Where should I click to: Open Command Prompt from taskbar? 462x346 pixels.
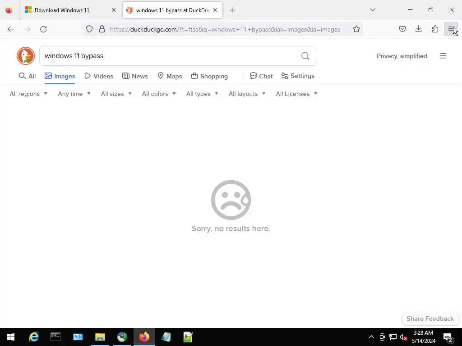coord(55,337)
